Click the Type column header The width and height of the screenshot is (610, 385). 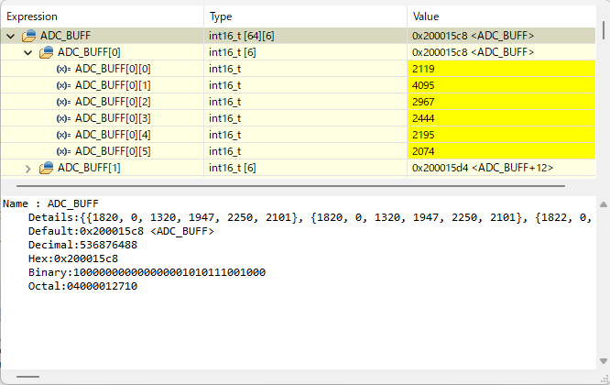305,16
